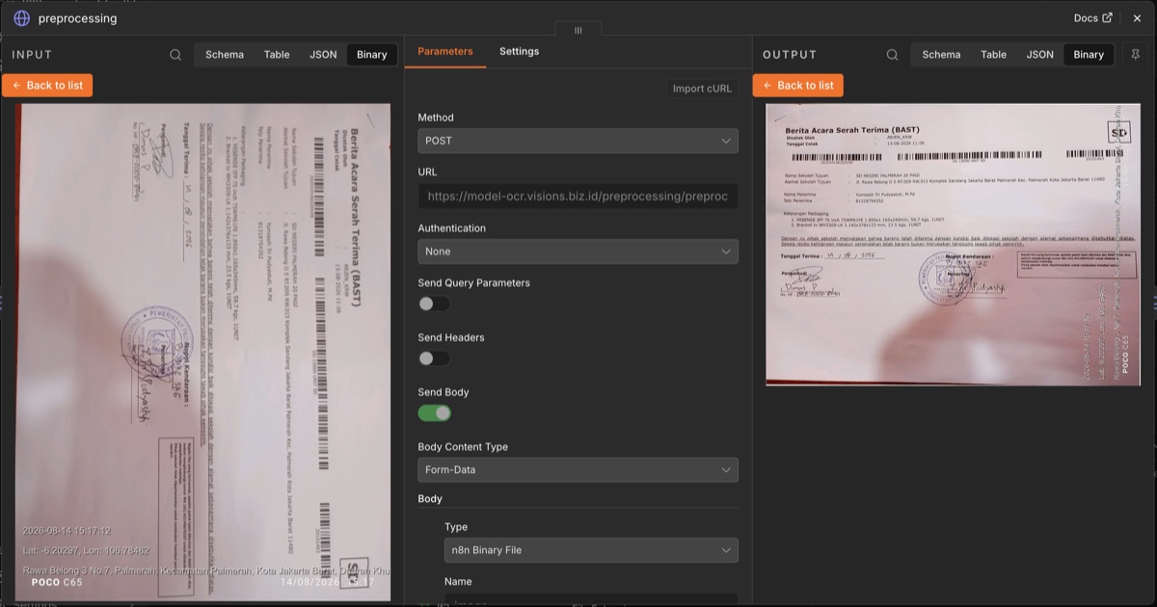The width and height of the screenshot is (1157, 607).
Task: Select Binary view in INPUT panel
Action: 371,55
